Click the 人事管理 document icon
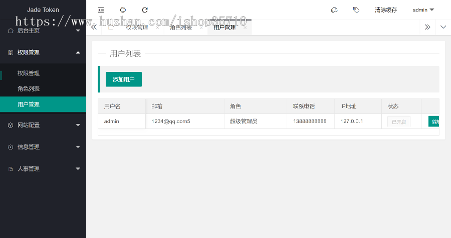Image resolution: width=451 pixels, height=238 pixels. coord(11,169)
